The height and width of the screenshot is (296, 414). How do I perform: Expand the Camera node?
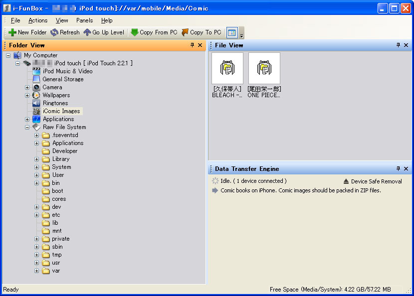[x=27, y=87]
